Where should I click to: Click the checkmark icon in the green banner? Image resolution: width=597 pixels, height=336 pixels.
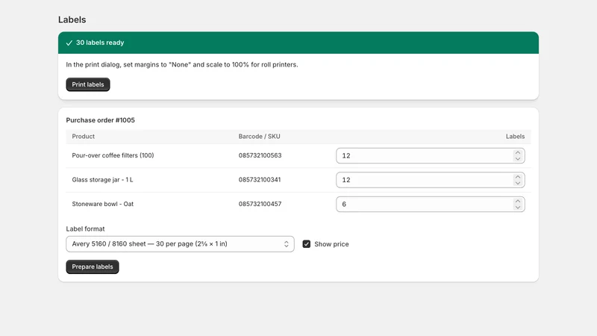coord(69,43)
